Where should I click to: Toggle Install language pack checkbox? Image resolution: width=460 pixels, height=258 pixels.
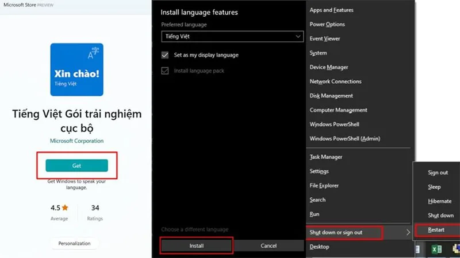coord(165,71)
